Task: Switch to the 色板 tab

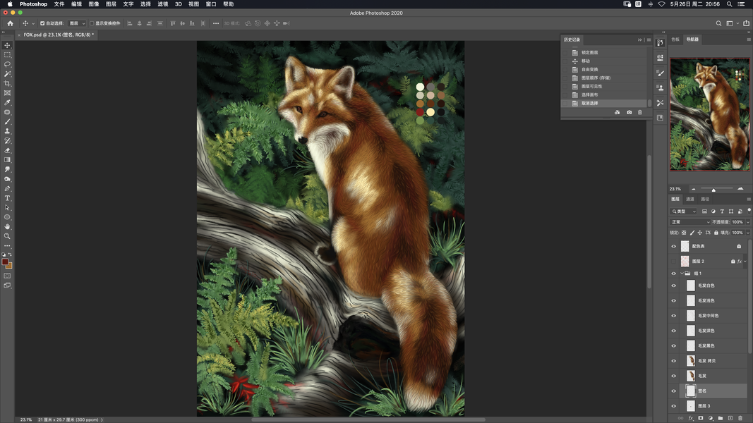Action: [x=675, y=39]
